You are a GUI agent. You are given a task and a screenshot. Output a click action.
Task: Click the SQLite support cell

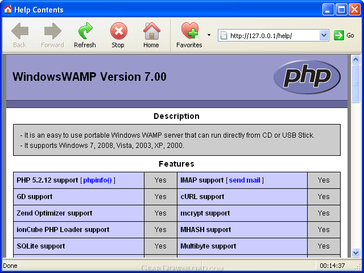pyautogui.click(x=78, y=246)
